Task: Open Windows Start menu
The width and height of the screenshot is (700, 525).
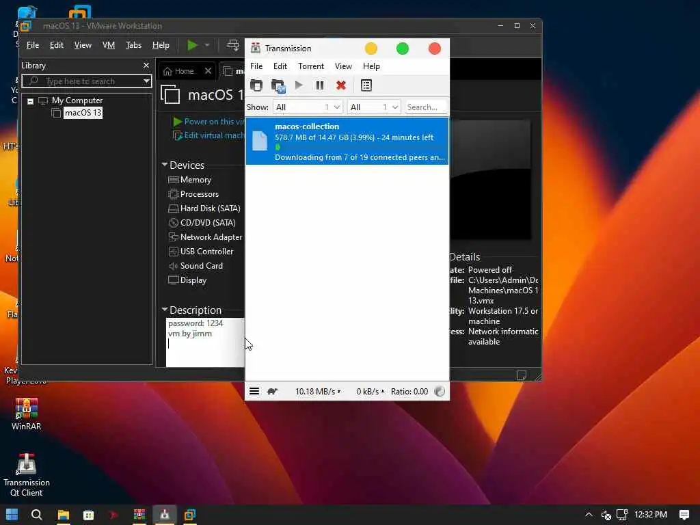Action: pyautogui.click(x=12, y=515)
